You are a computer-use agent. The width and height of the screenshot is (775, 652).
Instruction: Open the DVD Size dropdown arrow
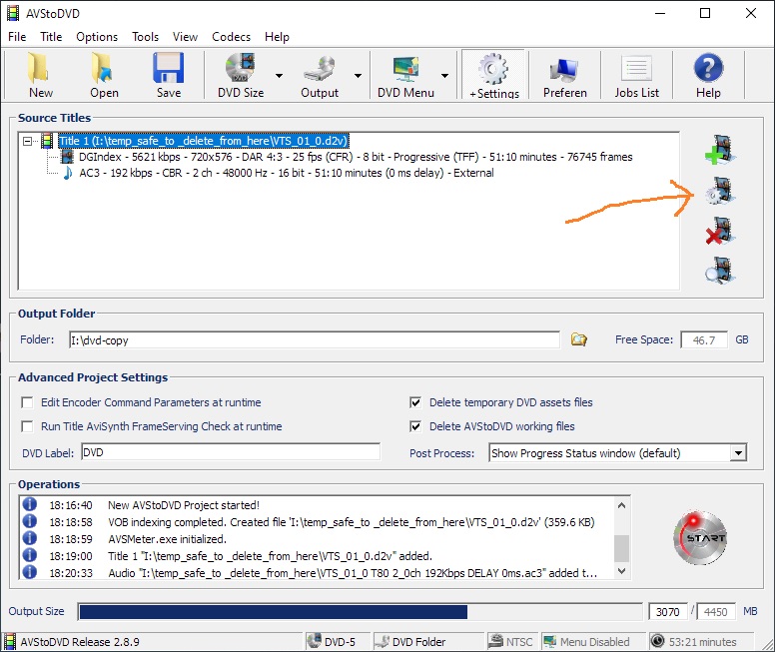pyautogui.click(x=280, y=76)
